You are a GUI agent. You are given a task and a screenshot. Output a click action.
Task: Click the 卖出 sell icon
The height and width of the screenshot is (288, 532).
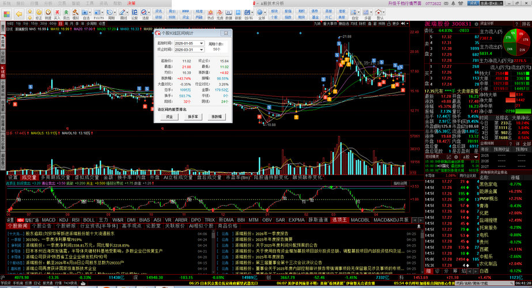pos(66,14)
